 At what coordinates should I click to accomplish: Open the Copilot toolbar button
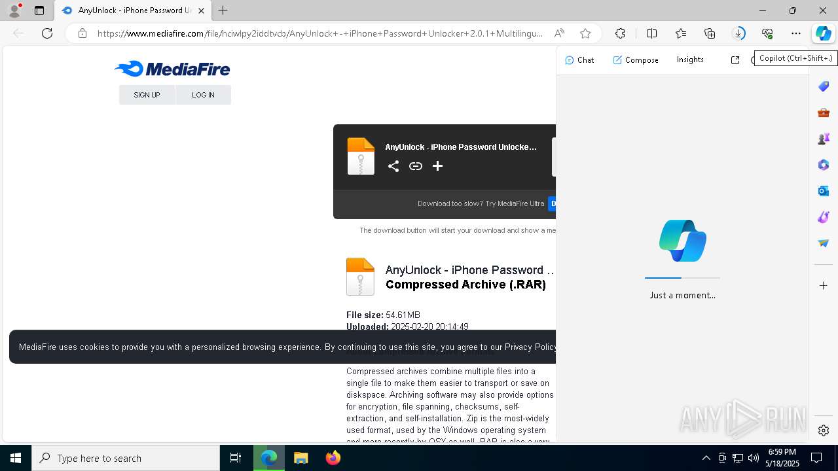(x=823, y=33)
